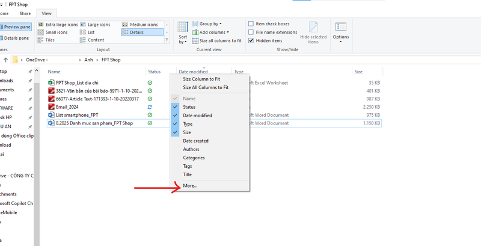
Task: Click sync status icon of Email_2024
Action: 150,107
